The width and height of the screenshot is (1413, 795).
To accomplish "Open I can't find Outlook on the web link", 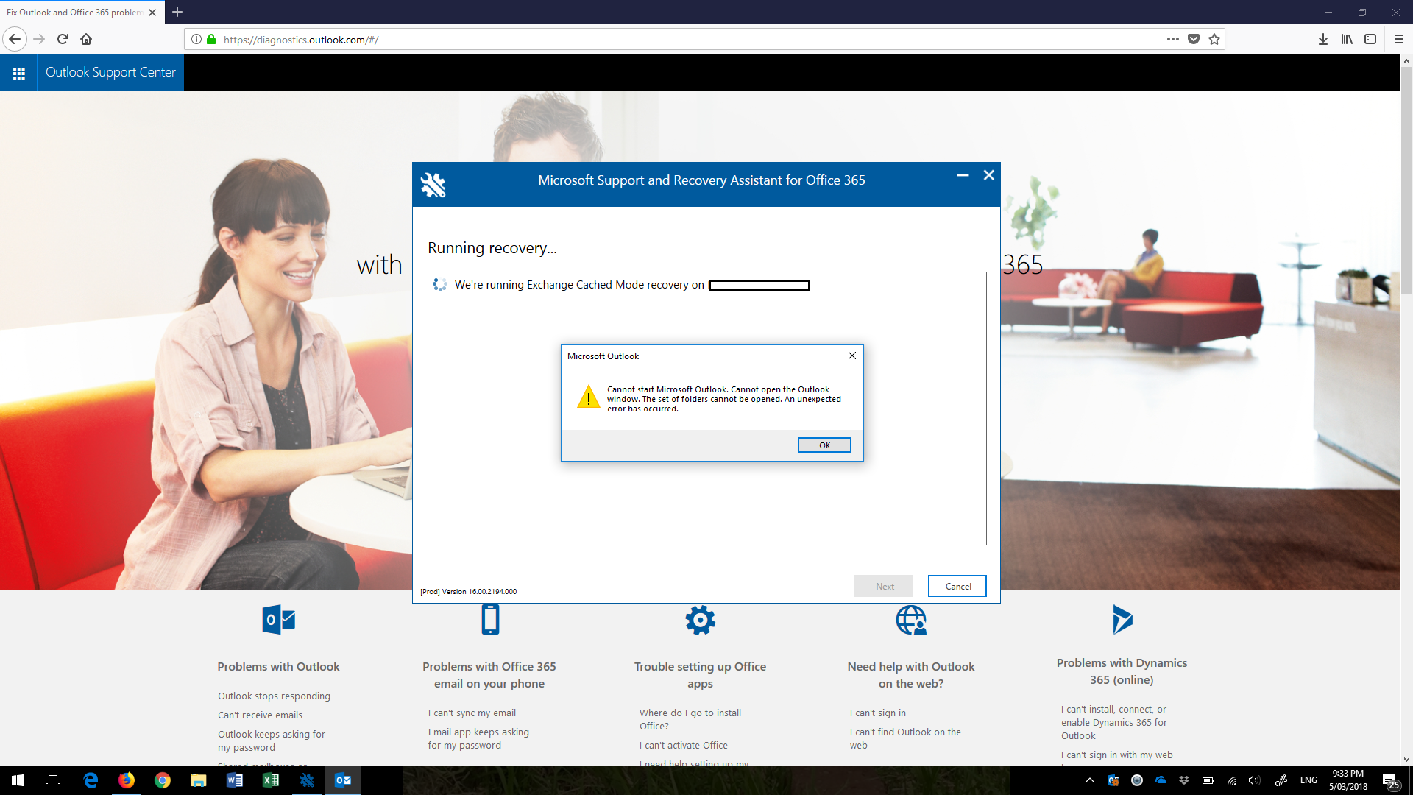I will click(x=905, y=739).
